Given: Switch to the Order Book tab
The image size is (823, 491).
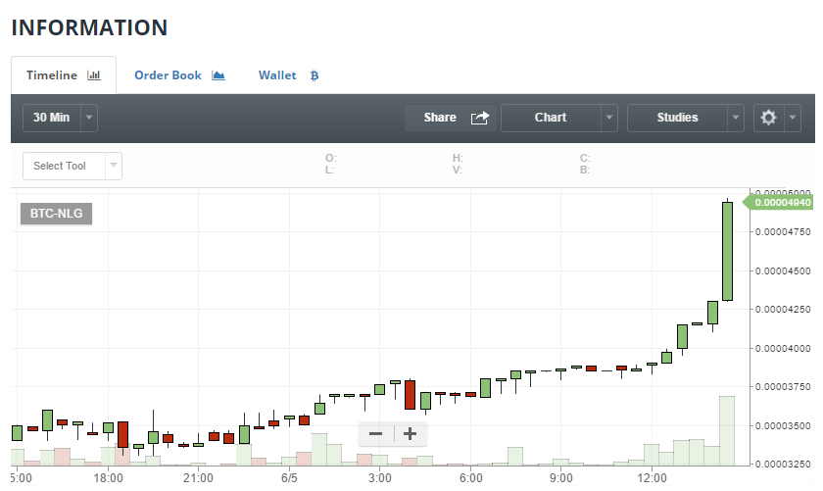Looking at the screenshot, I should coord(179,75).
